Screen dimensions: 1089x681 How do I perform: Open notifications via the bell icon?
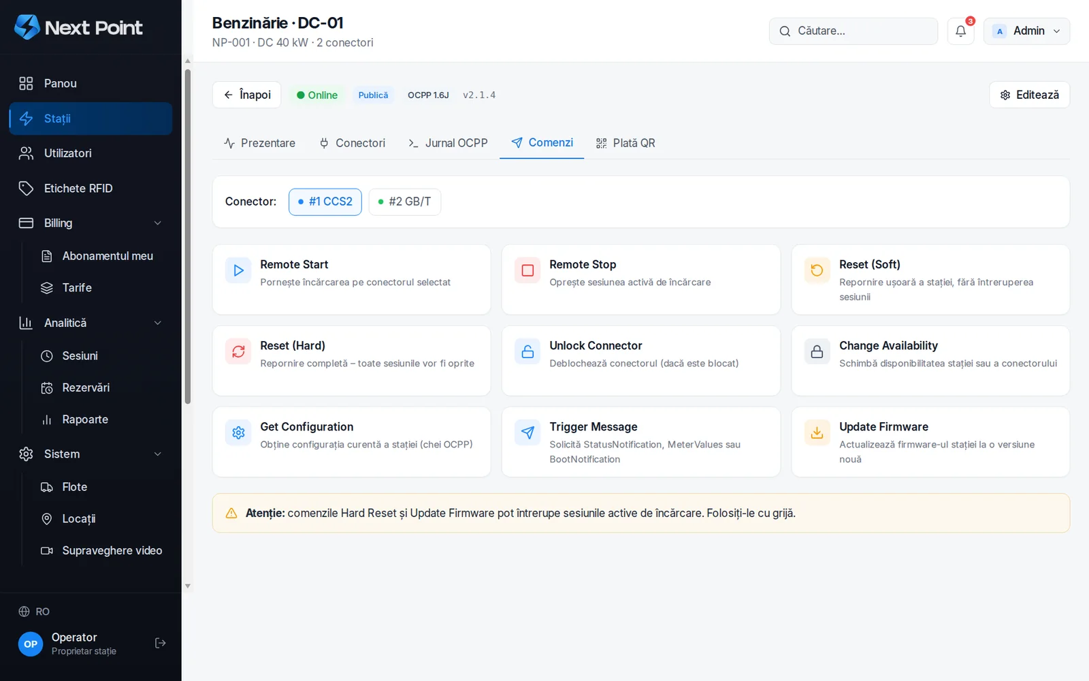click(x=960, y=31)
